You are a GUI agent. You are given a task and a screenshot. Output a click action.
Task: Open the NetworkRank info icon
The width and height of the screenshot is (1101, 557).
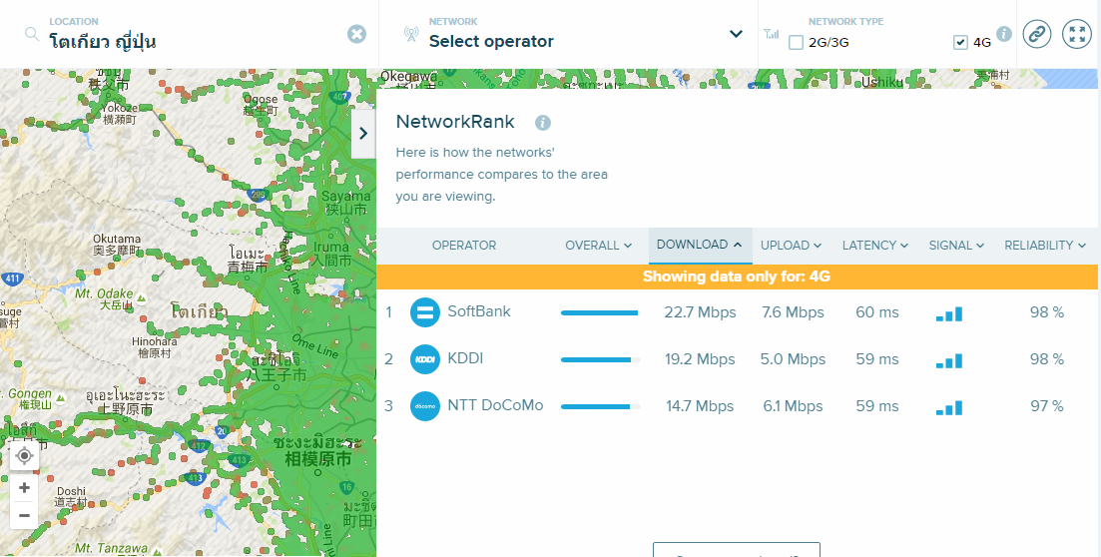point(543,123)
